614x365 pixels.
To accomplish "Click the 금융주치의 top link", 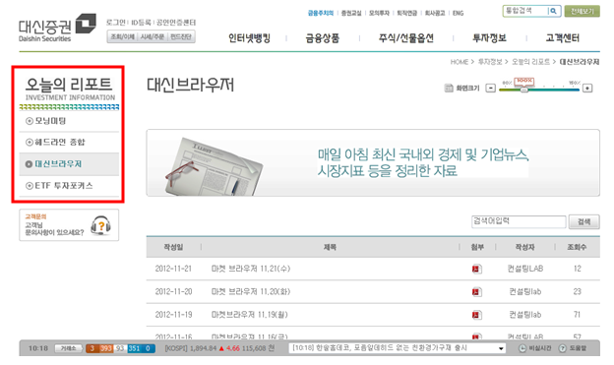I will (x=321, y=13).
